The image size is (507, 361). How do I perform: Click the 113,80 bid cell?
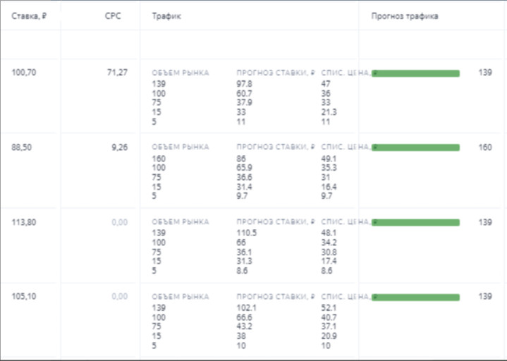point(24,222)
